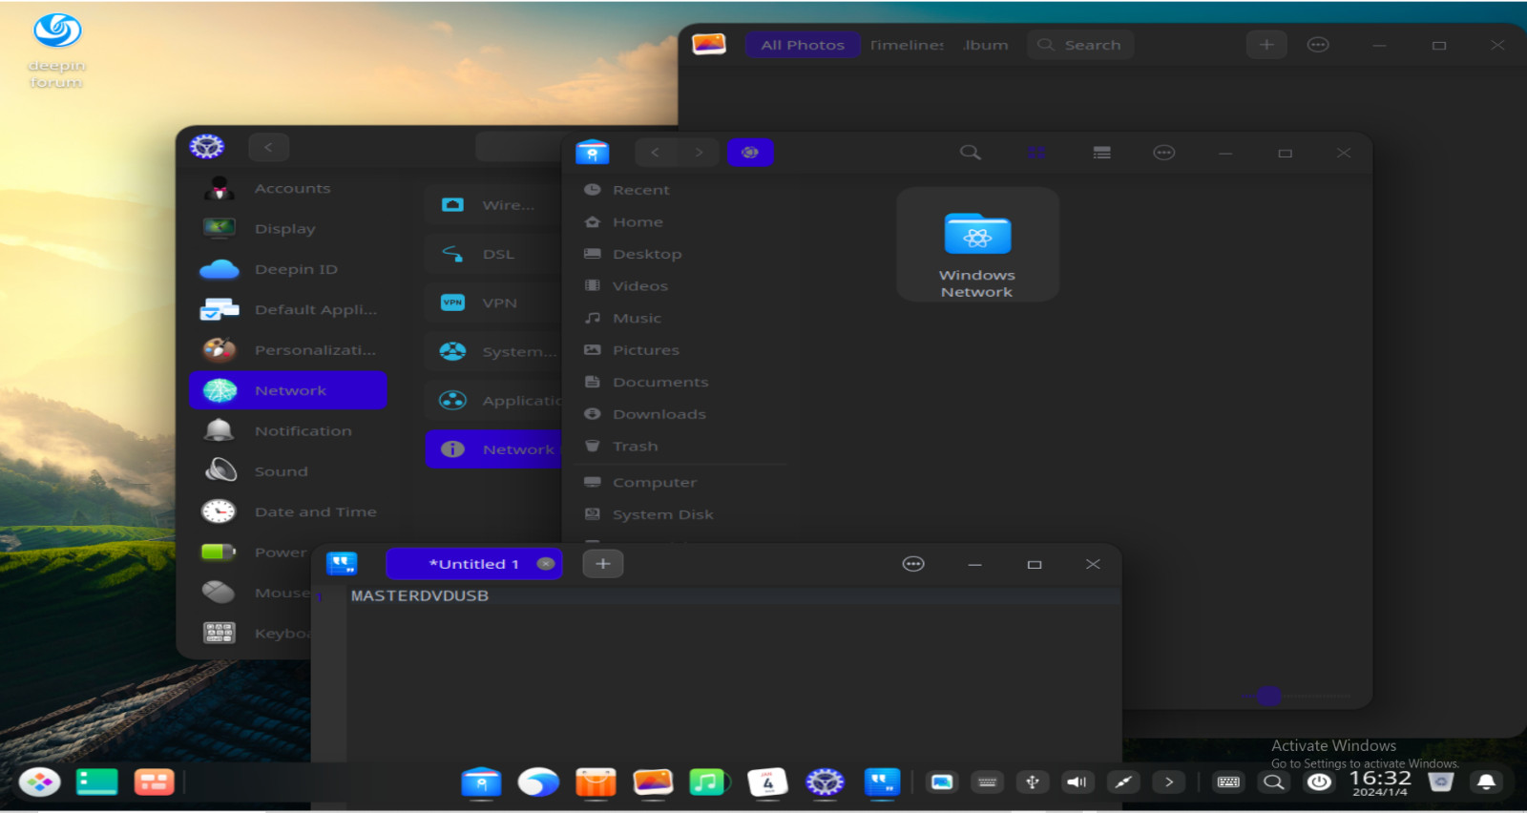1527x813 pixels.
Task: Open the Text Editor dock icon
Action: (882, 782)
